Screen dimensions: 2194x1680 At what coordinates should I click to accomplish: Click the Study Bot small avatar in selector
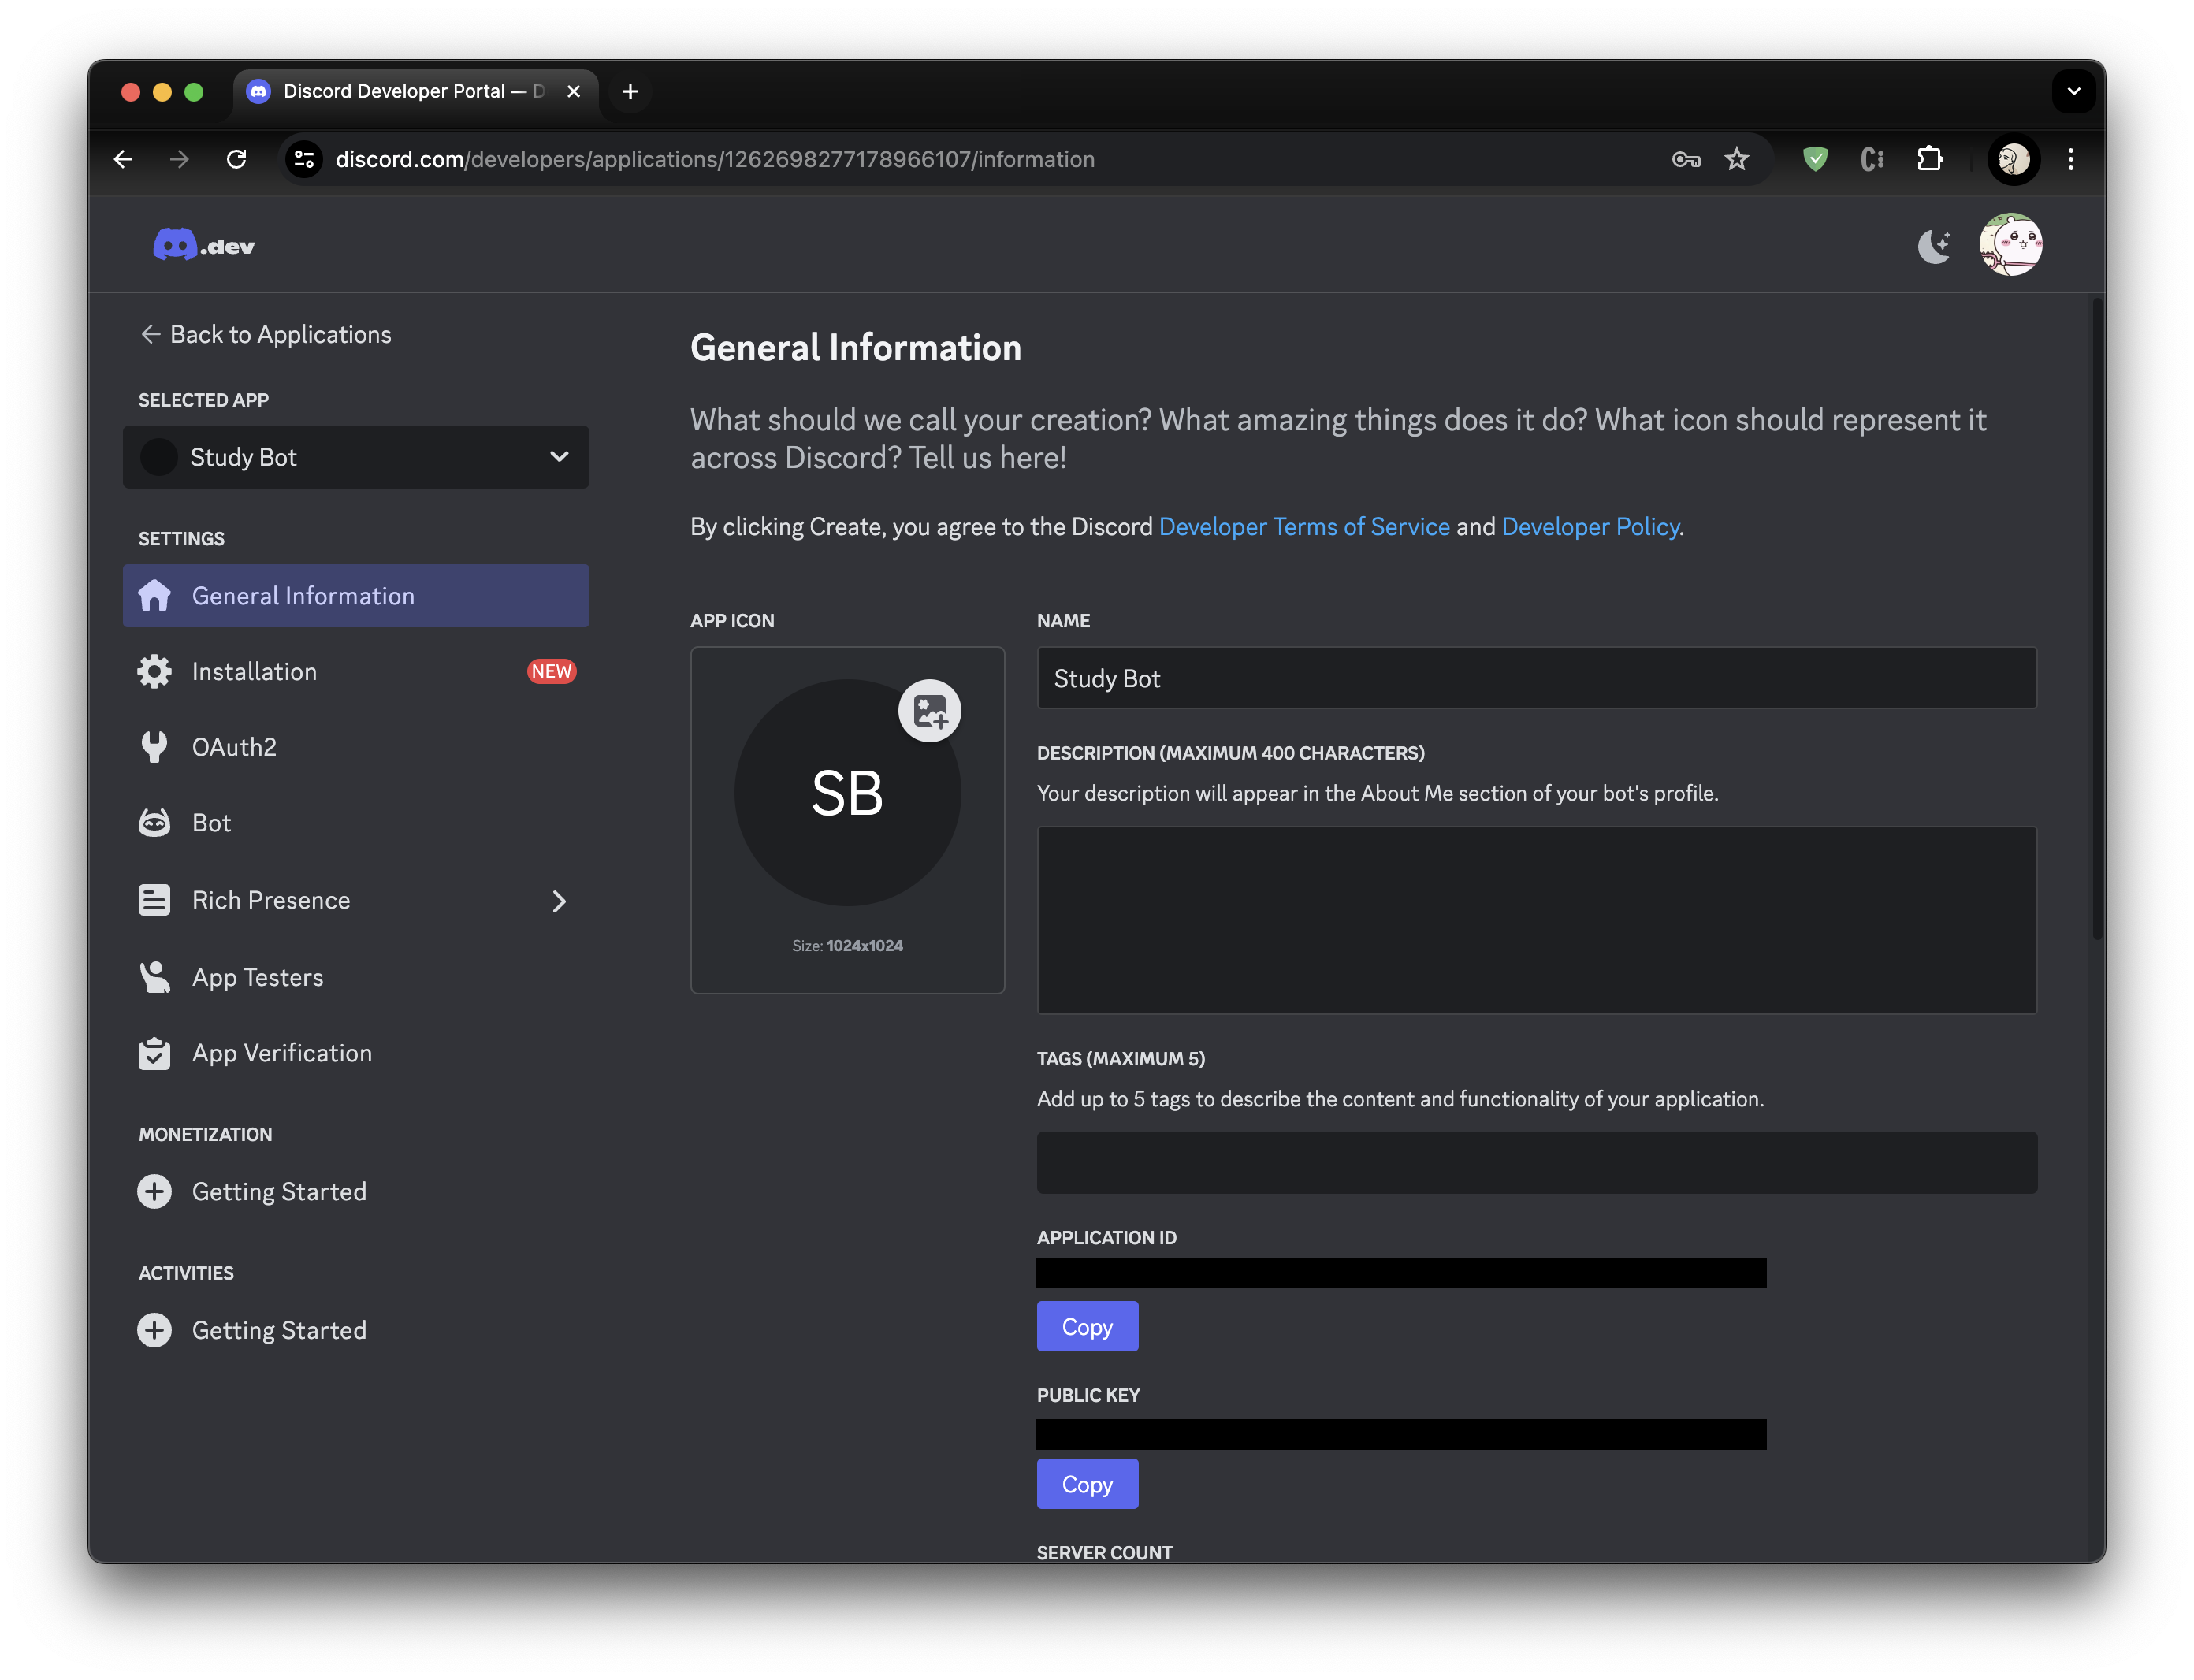pos(159,457)
